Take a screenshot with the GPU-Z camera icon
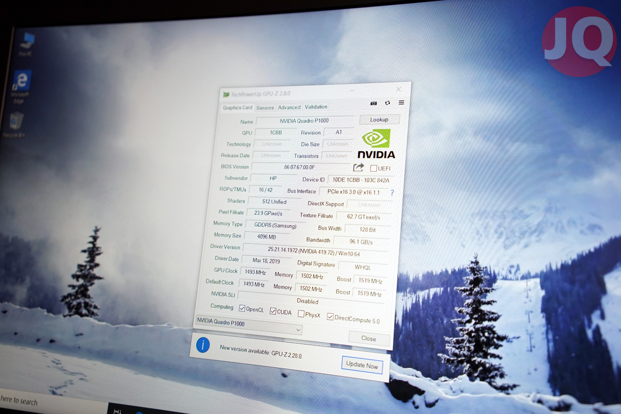 tap(374, 103)
